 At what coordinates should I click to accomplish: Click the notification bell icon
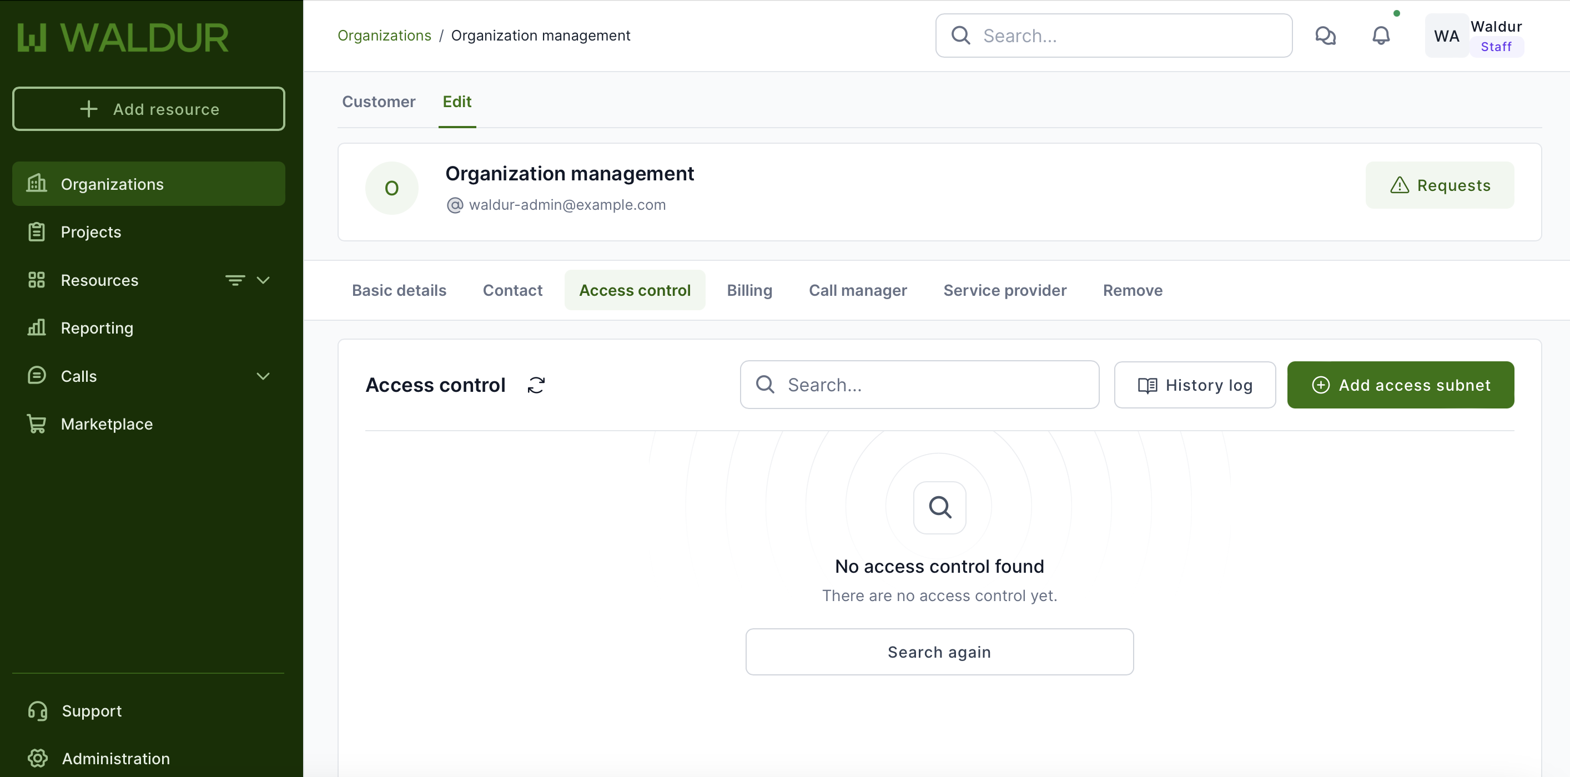[1381, 36]
